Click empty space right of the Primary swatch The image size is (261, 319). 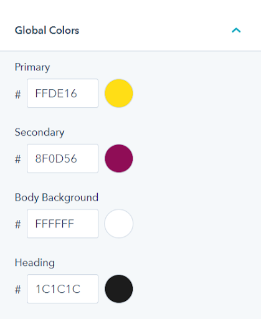[195, 93]
